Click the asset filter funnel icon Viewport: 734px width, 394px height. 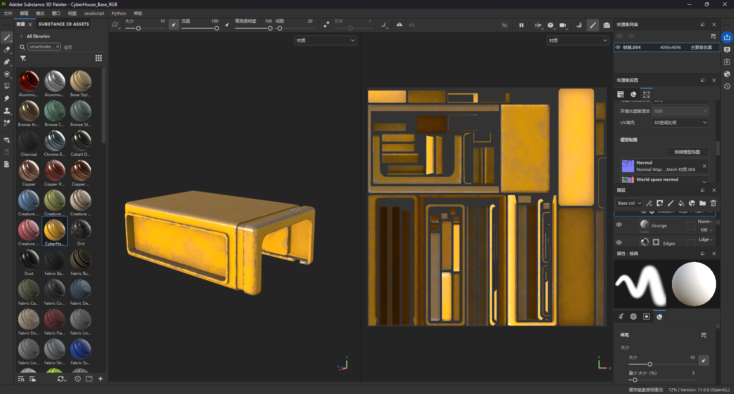point(23,58)
